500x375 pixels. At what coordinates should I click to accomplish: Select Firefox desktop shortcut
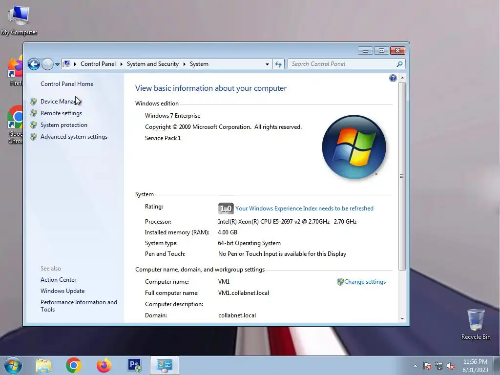(16, 70)
